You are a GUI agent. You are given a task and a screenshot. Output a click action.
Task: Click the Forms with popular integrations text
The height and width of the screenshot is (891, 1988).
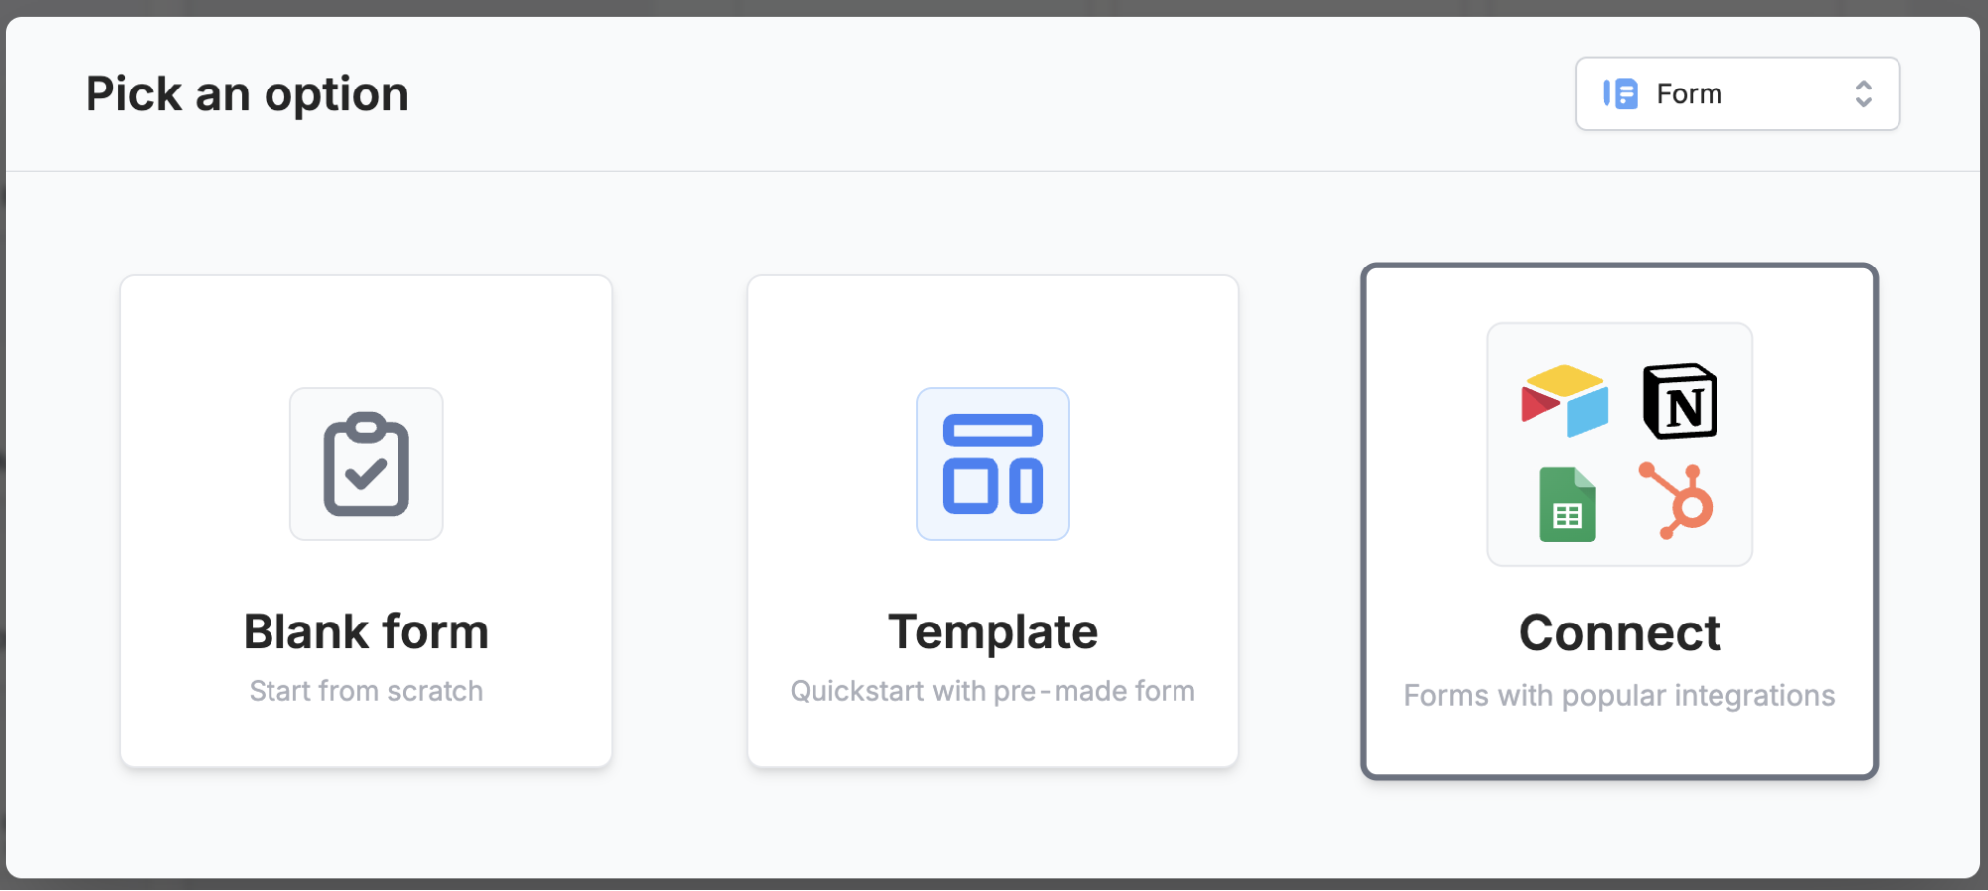(x=1619, y=695)
